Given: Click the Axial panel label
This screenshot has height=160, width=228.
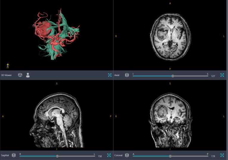Looking at the screenshot, I should 117,75.
